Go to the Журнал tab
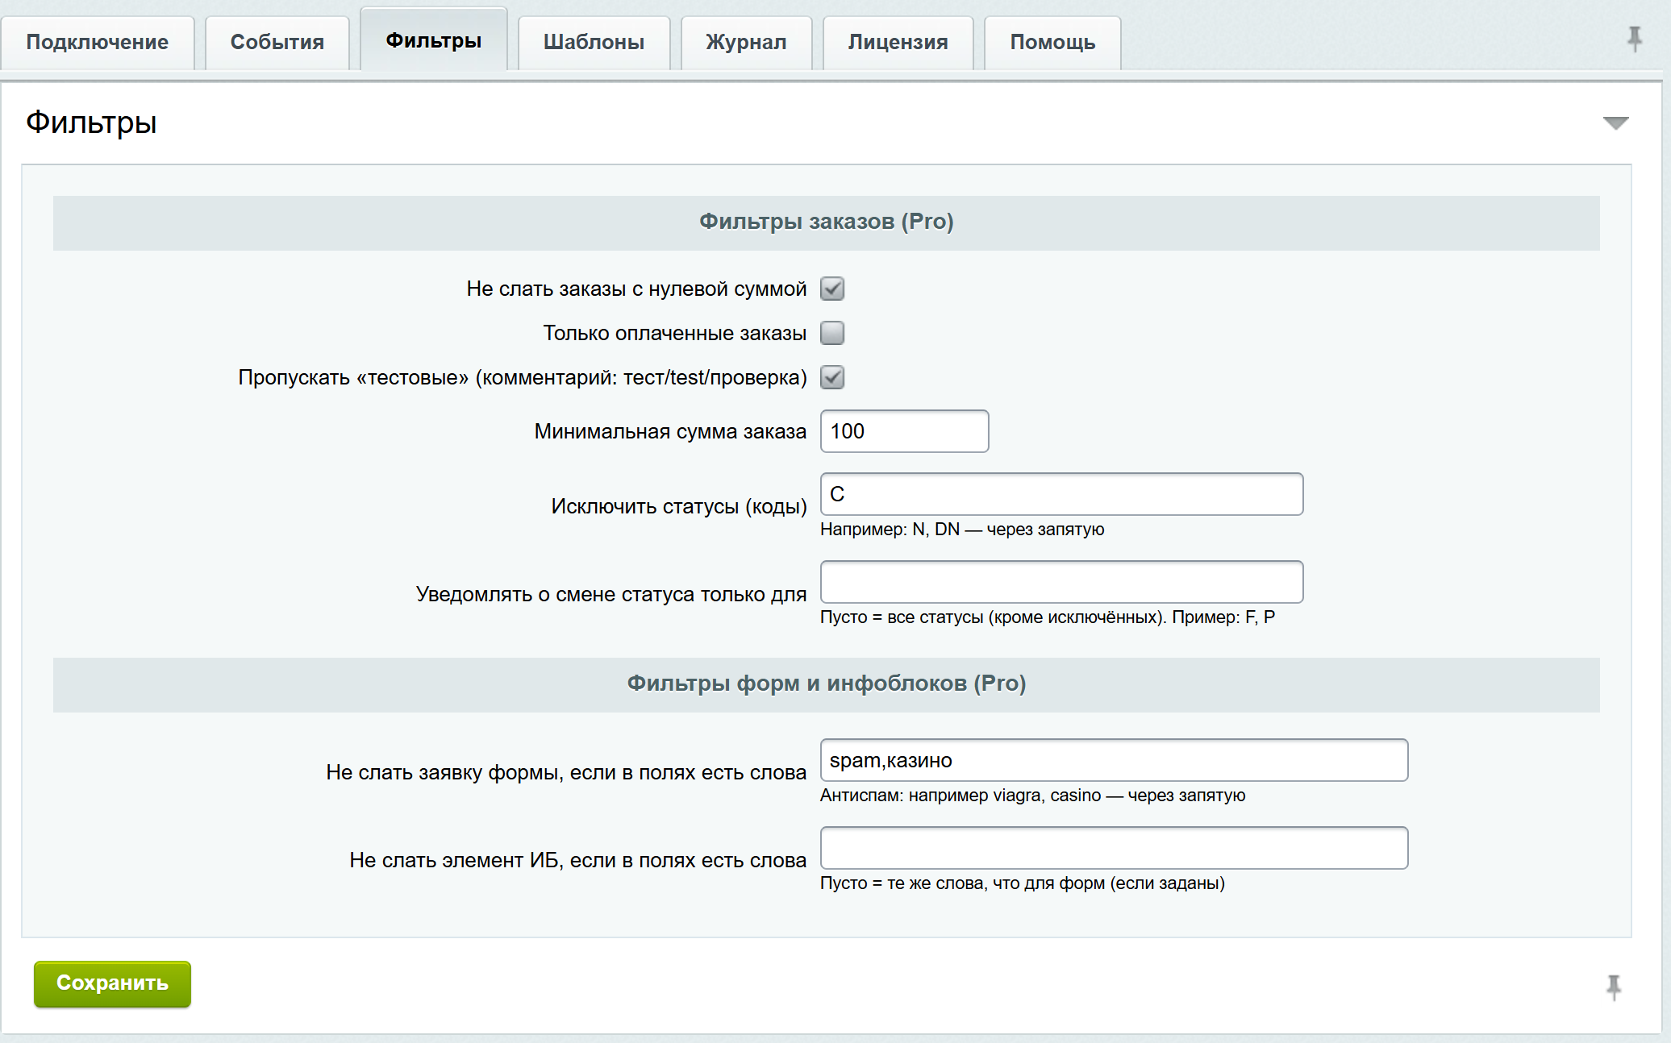Screen dimensions: 1671x1043 coord(747,43)
